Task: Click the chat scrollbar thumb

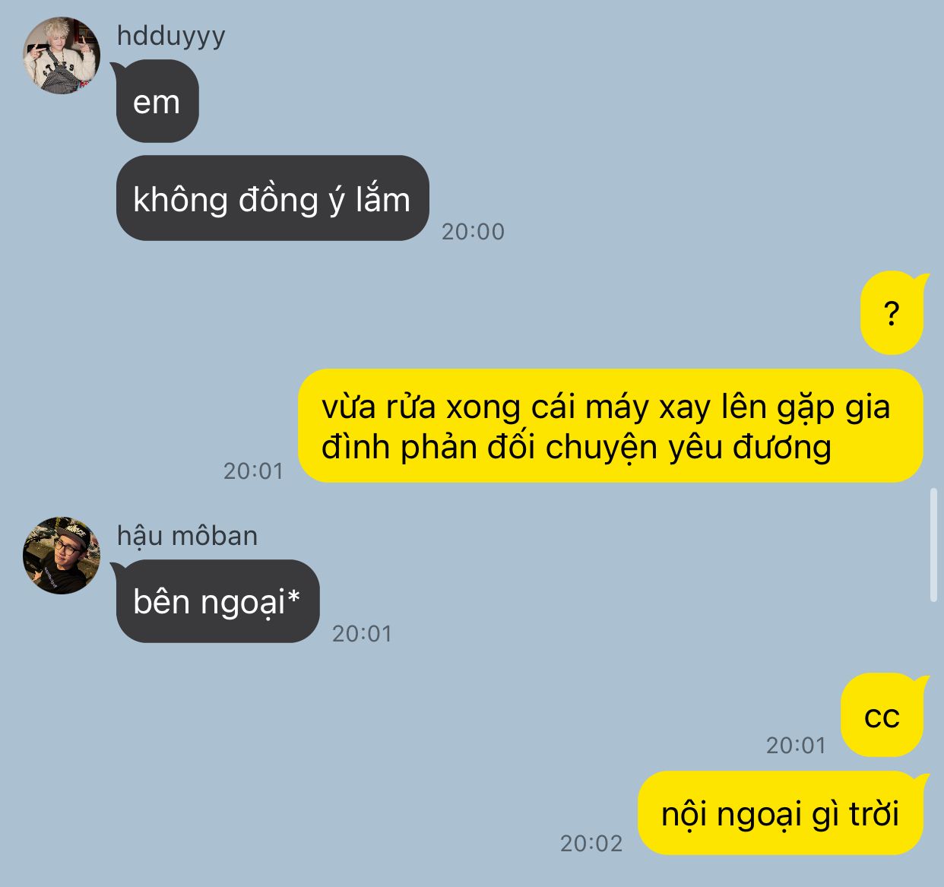Action: tap(934, 546)
